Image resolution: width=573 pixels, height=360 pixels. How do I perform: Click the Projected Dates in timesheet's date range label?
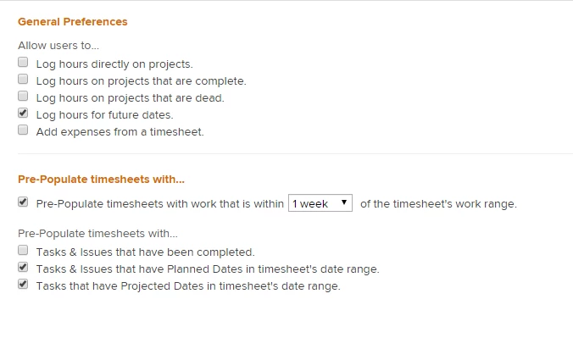point(187,286)
